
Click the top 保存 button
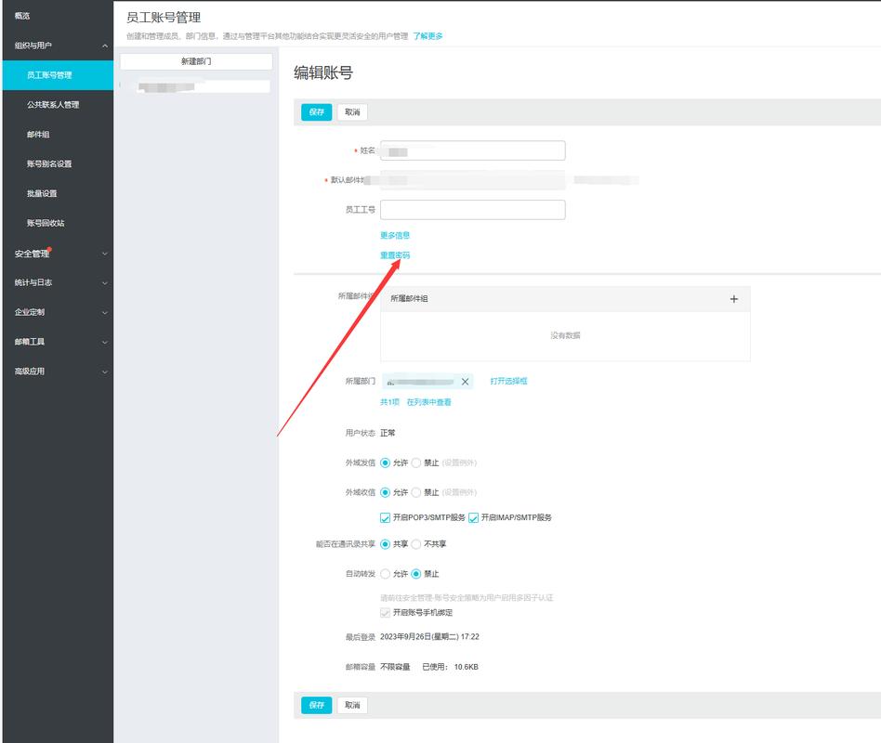316,111
